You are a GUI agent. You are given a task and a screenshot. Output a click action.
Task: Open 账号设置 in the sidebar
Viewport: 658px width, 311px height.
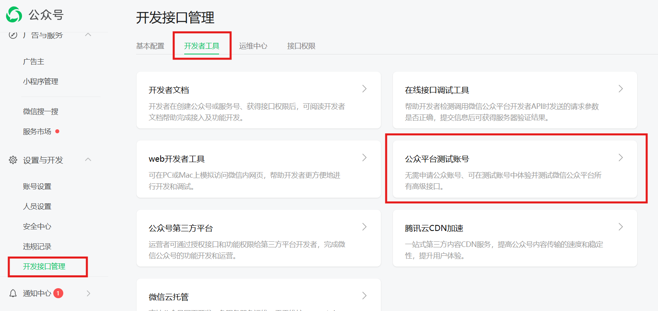click(x=37, y=187)
